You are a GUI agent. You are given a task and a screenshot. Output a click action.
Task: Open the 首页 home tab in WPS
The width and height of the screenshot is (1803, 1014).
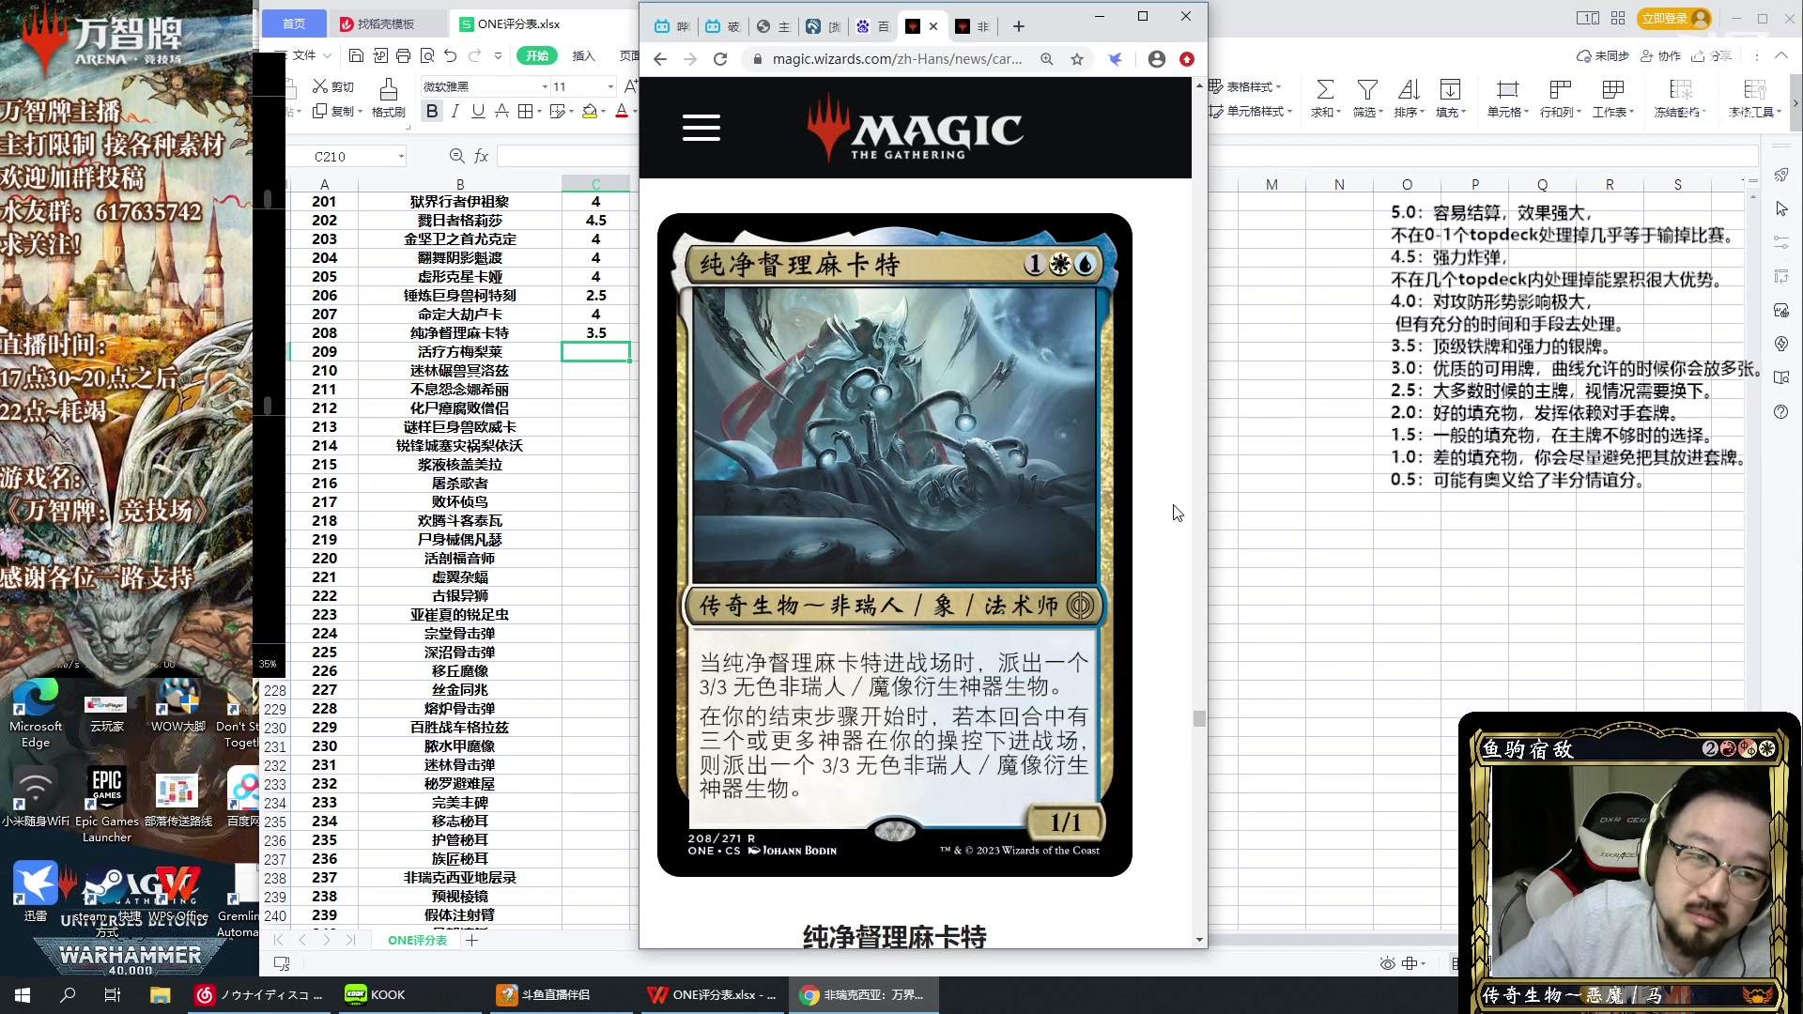[x=294, y=23]
